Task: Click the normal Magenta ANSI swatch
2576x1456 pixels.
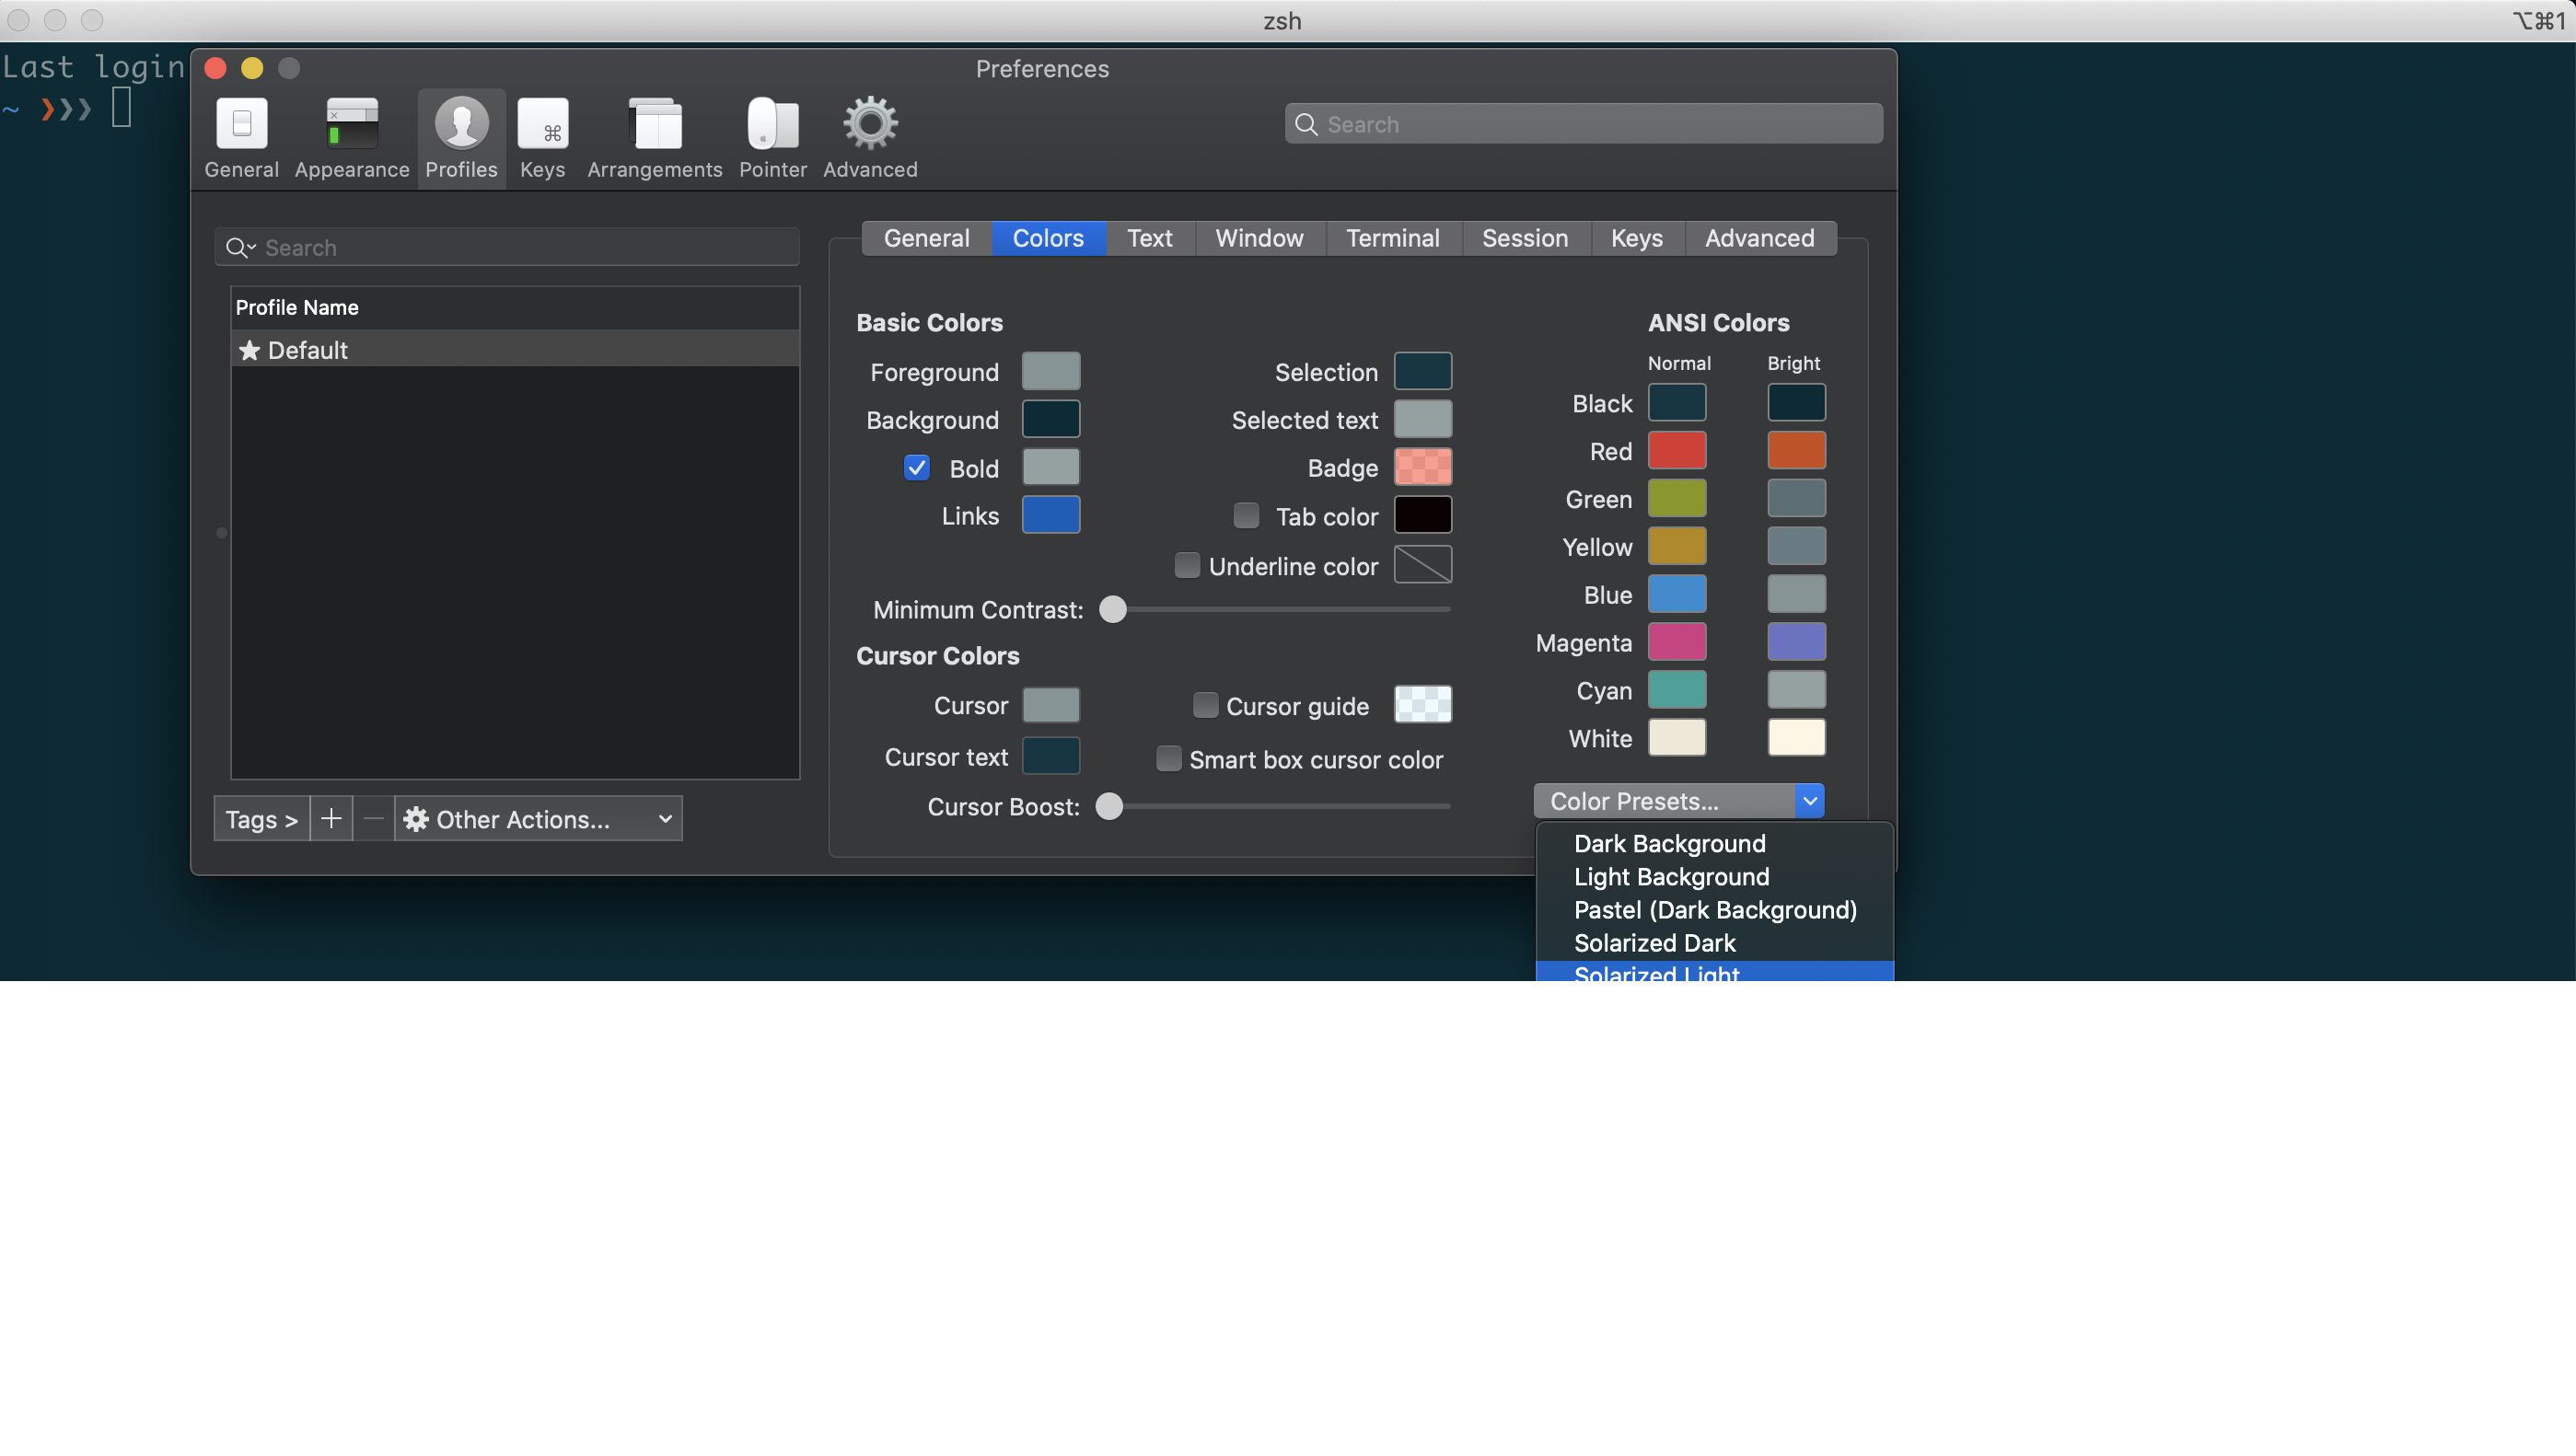Action: pos(1677,642)
